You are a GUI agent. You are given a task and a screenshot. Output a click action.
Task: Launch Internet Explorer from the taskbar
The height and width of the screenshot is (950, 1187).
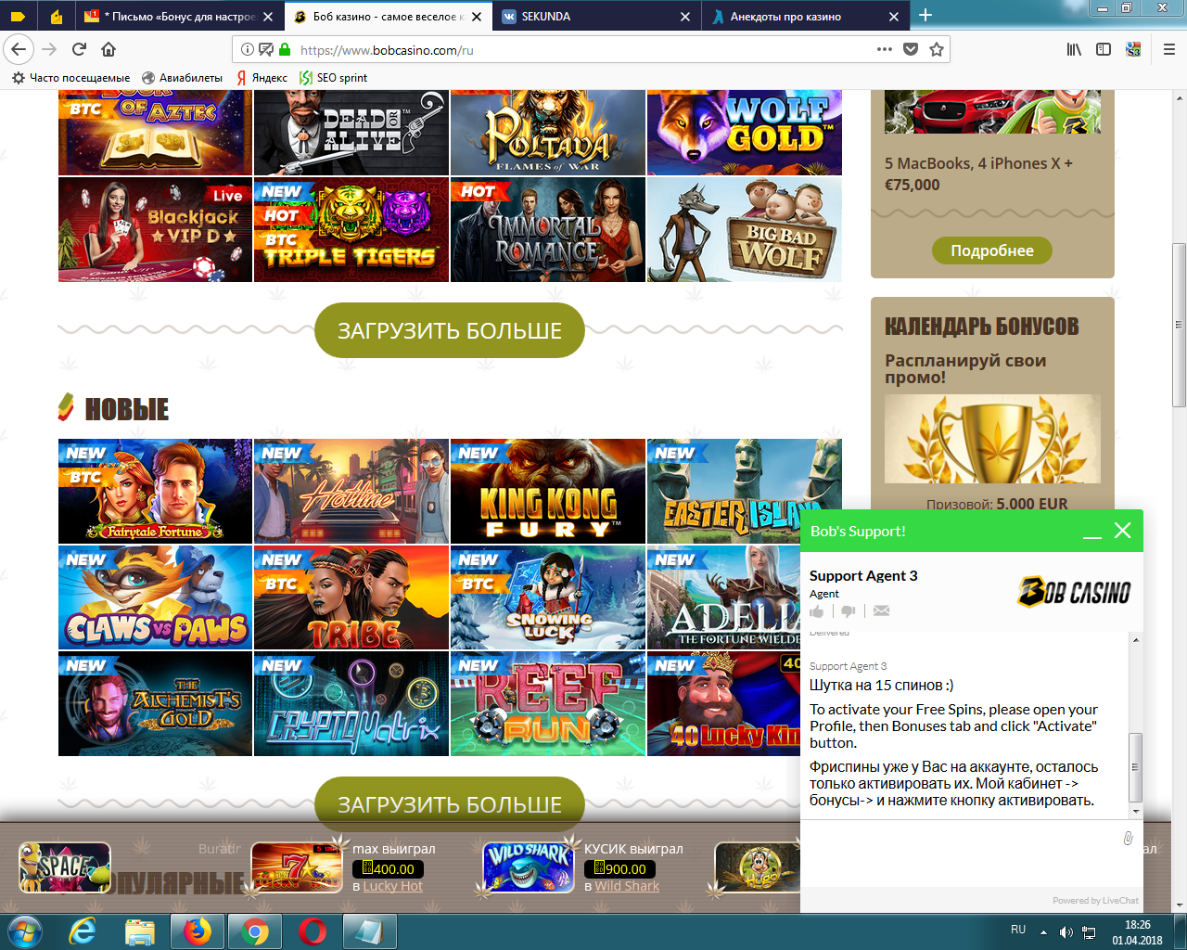(x=83, y=931)
